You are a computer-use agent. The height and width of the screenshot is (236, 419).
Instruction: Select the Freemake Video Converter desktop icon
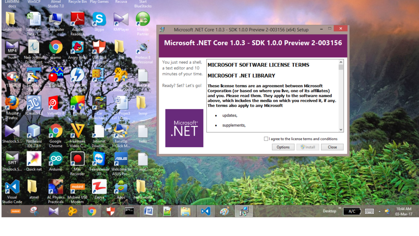coord(77,136)
